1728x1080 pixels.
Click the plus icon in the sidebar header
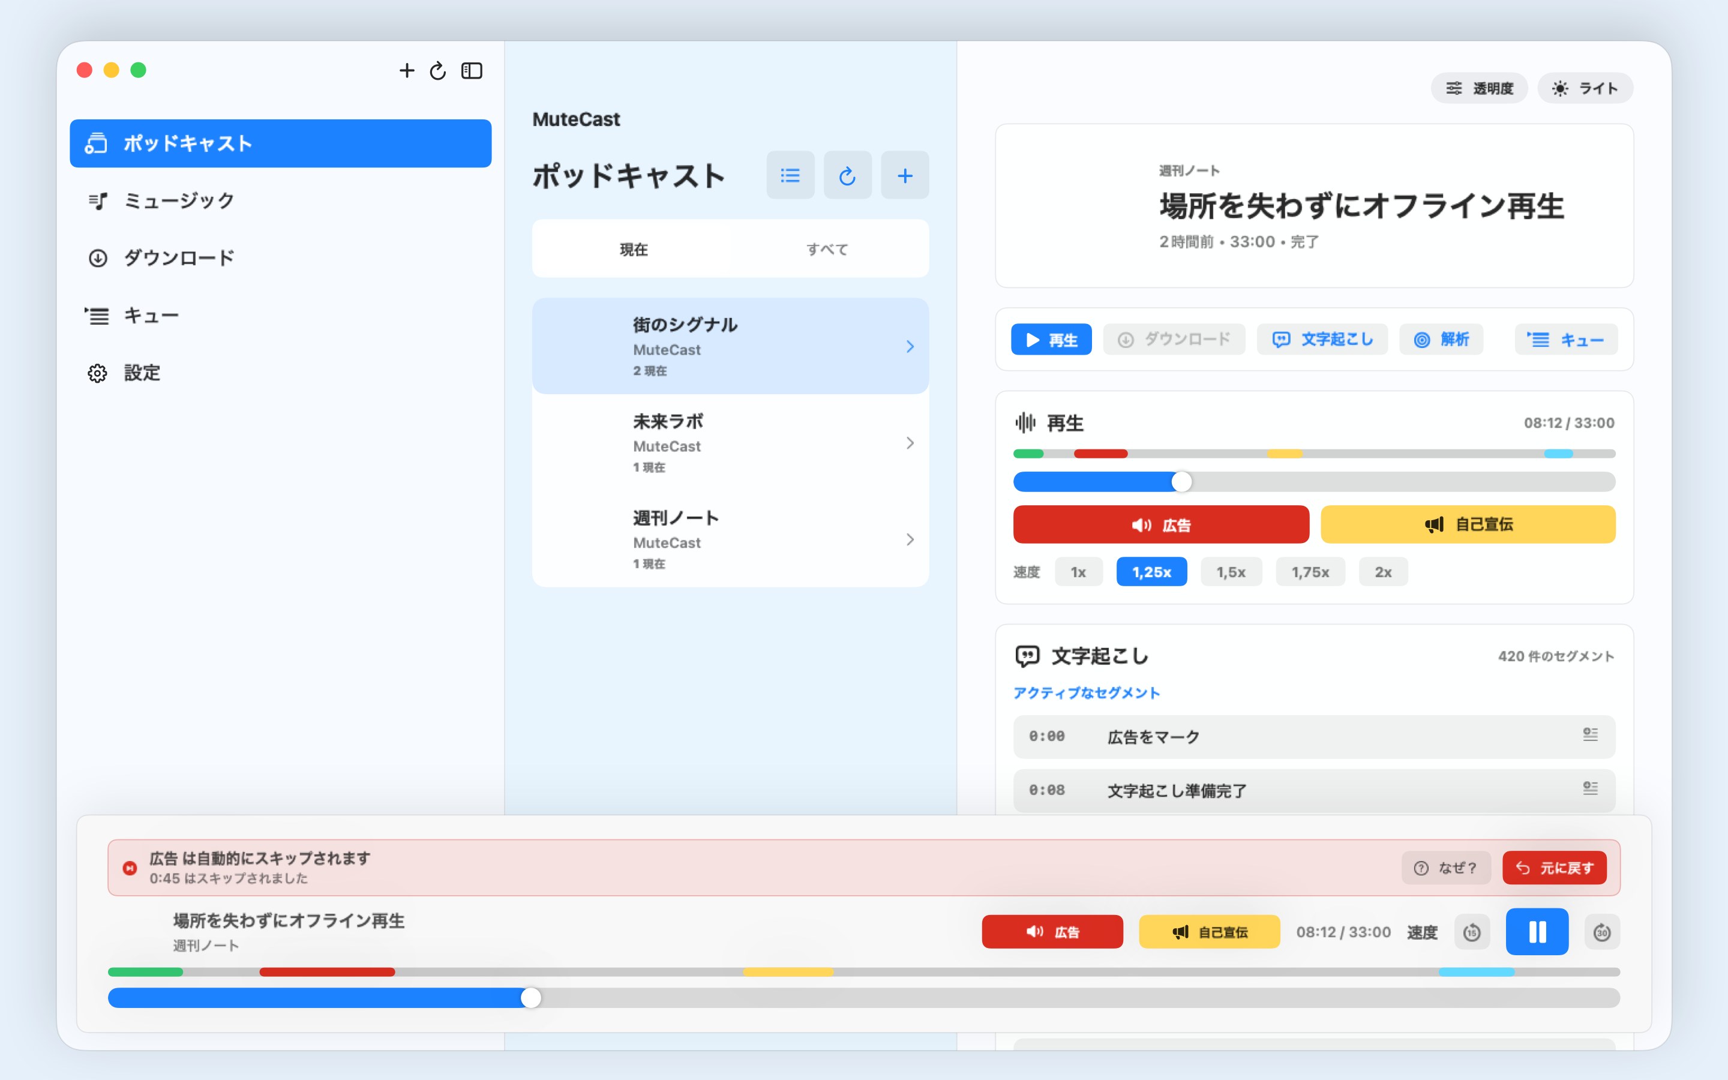click(x=406, y=70)
